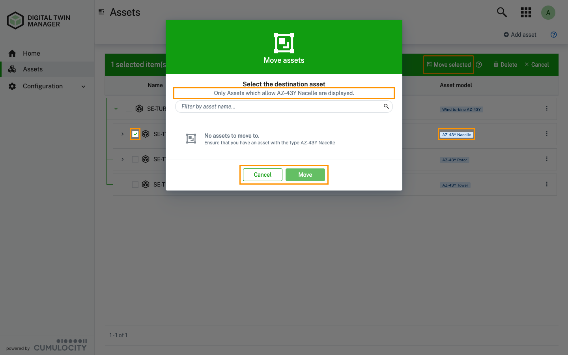Viewport: 568px width, 355px height.
Task: Open the application switcher grid icon
Action: (526, 12)
